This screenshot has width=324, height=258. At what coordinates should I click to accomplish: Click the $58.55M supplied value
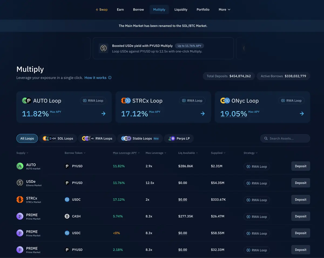pyautogui.click(x=218, y=233)
